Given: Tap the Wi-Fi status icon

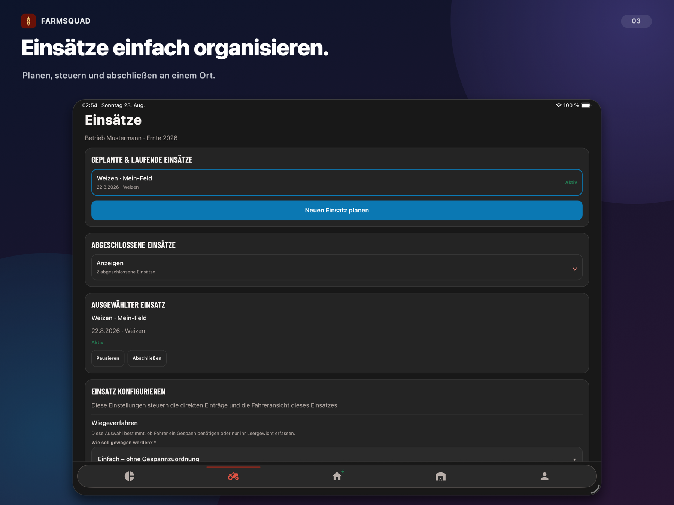Looking at the screenshot, I should (558, 105).
